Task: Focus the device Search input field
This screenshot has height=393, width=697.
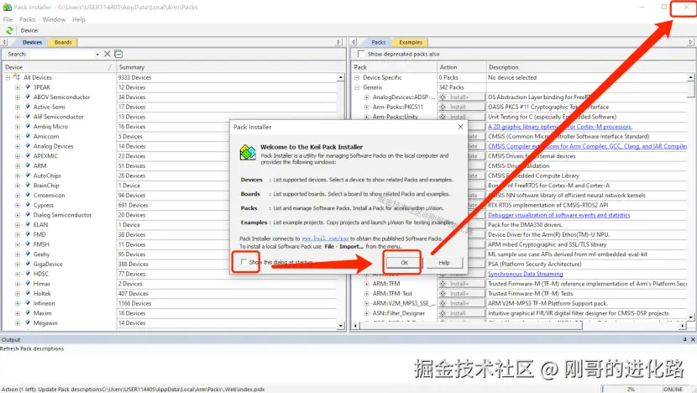Action: pyautogui.click(x=62, y=55)
